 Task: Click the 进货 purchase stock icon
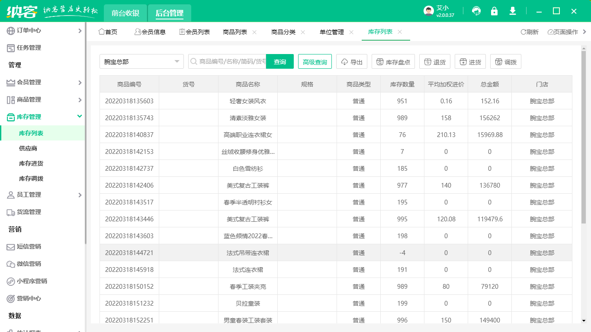(x=470, y=61)
